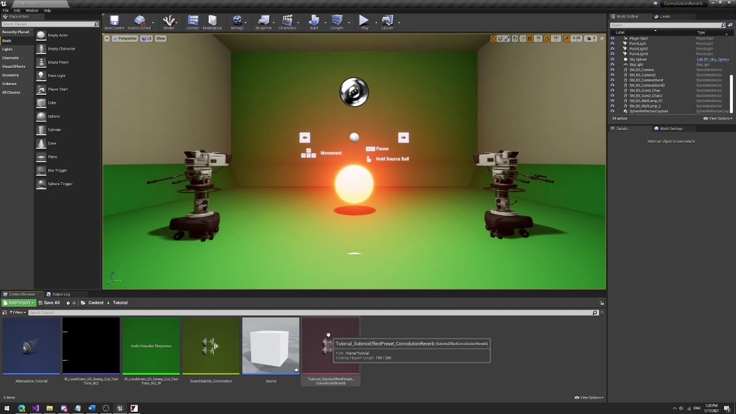Select the SoundSubmix_Convolution asset thumbnail
The width and height of the screenshot is (736, 414).
[211, 346]
